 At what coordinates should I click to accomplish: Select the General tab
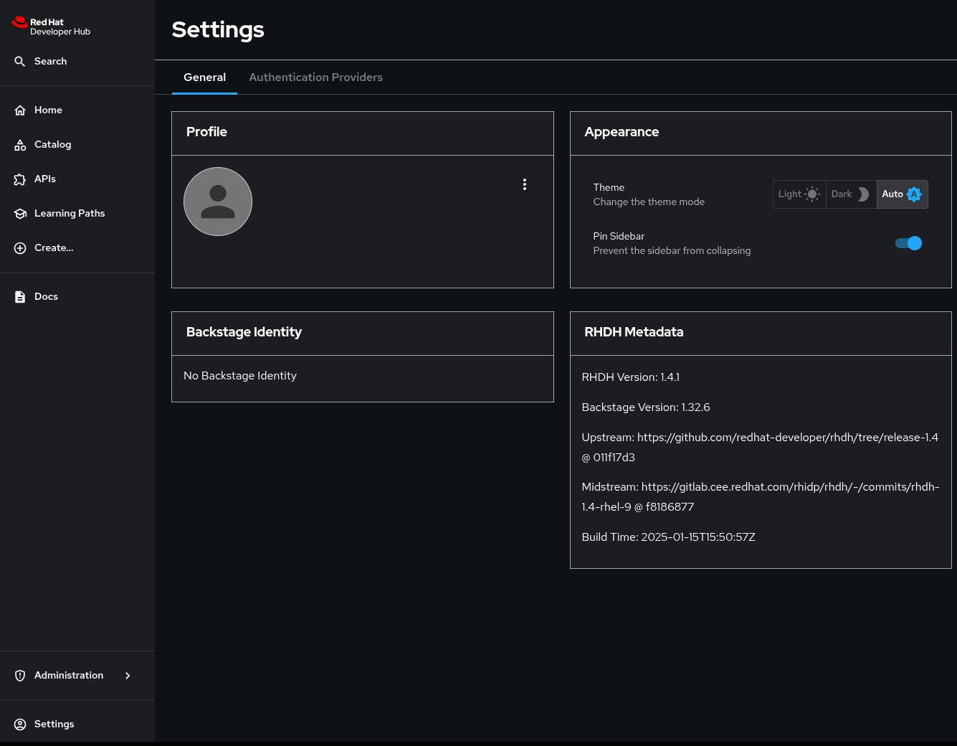tap(204, 77)
